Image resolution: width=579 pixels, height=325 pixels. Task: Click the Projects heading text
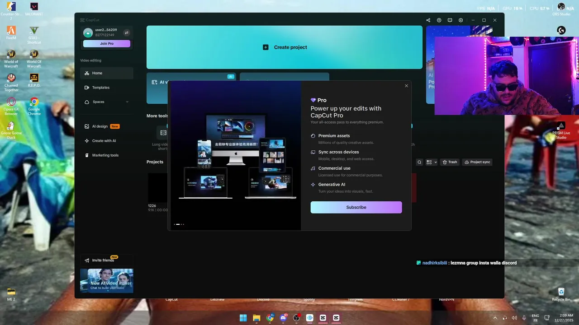[x=155, y=162]
